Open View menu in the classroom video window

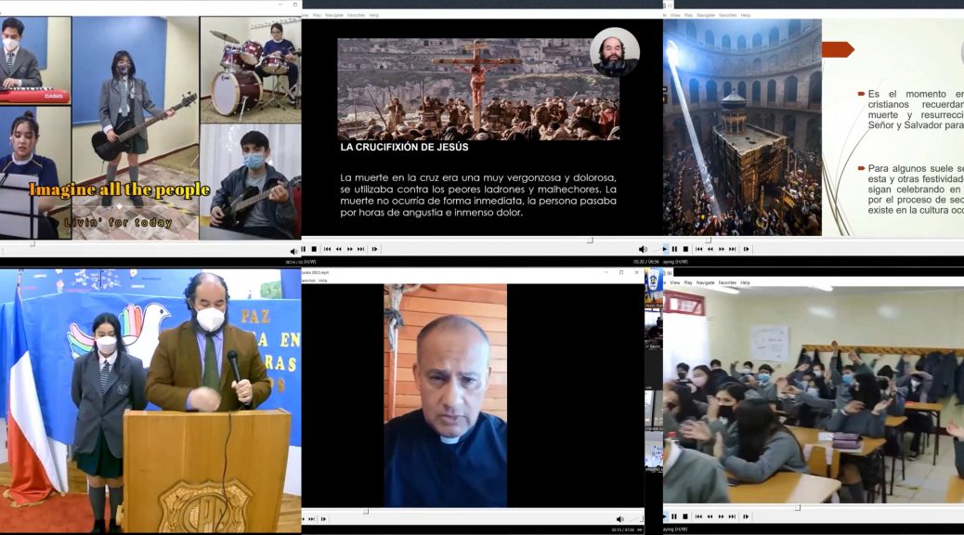pyautogui.click(x=673, y=282)
